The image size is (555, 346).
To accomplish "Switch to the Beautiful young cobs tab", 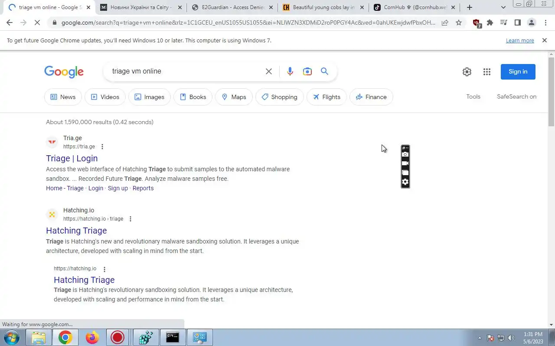I will 324,7.
